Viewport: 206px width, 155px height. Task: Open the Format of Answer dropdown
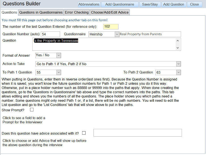coord(58,56)
